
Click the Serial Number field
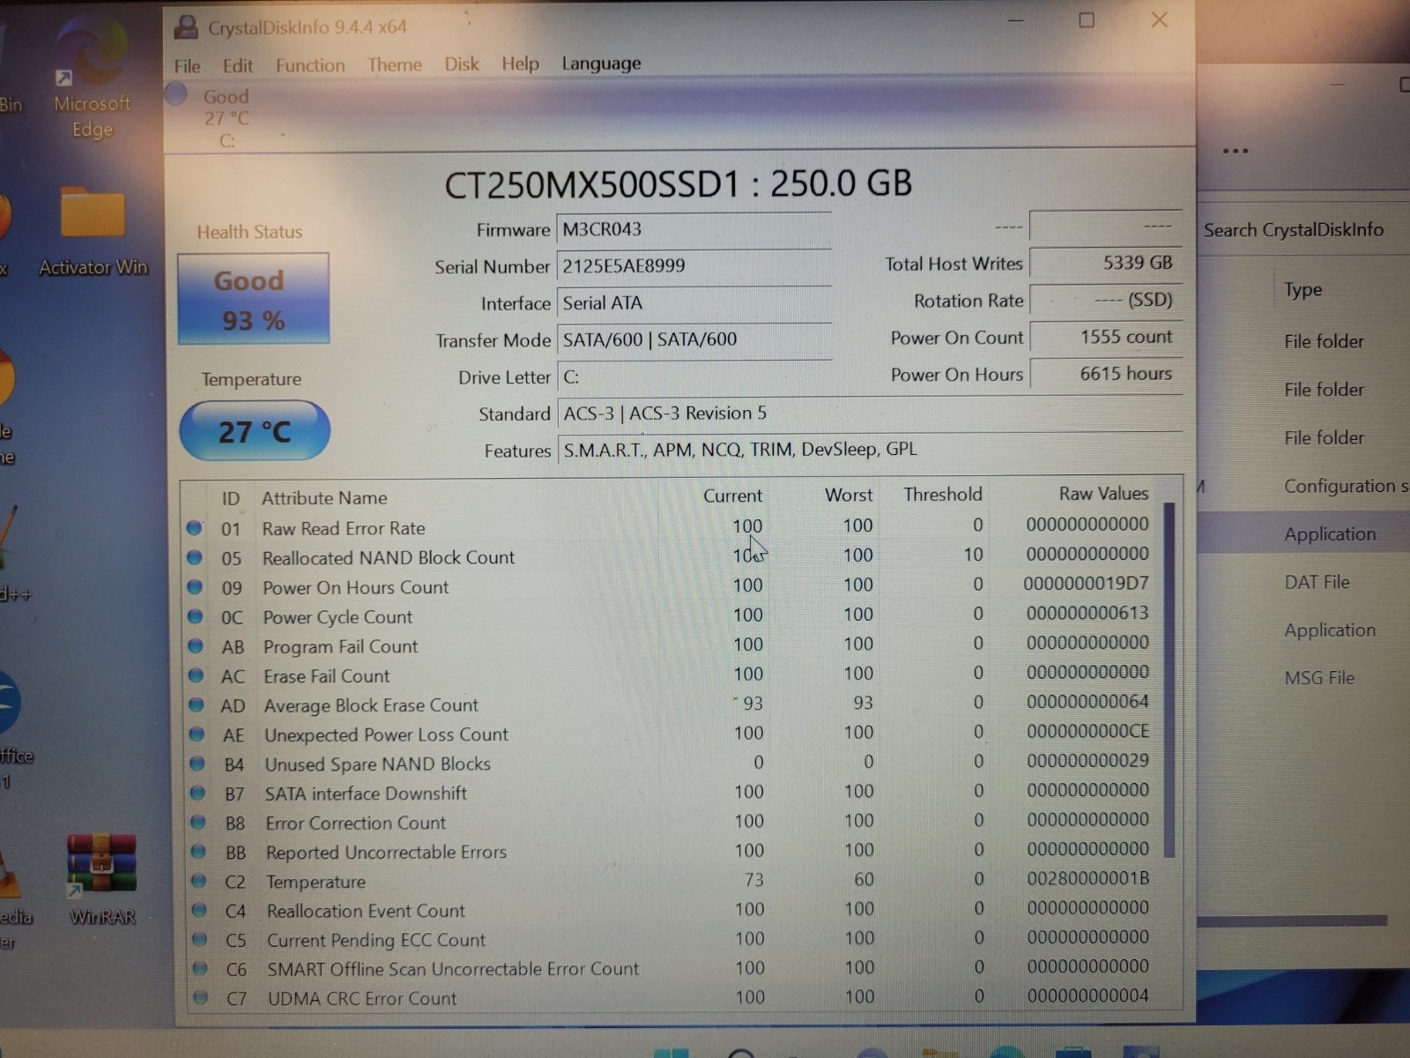pyautogui.click(x=694, y=266)
